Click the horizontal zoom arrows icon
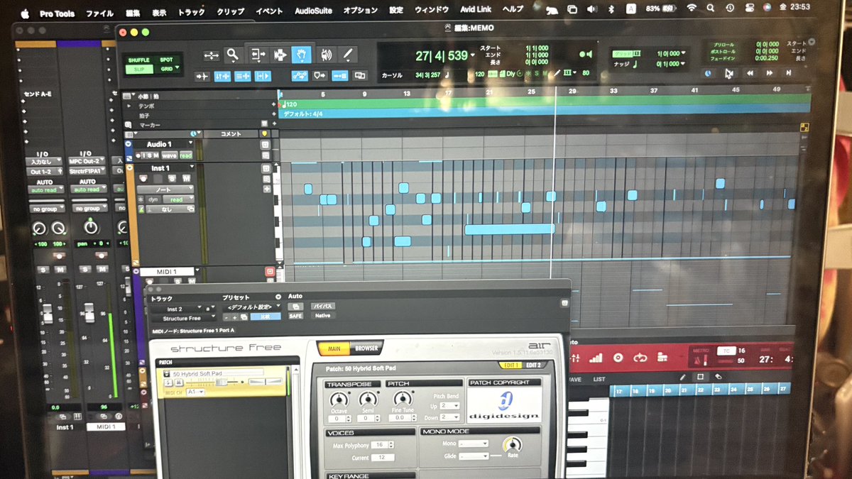The height and width of the screenshot is (479, 852). (211, 55)
